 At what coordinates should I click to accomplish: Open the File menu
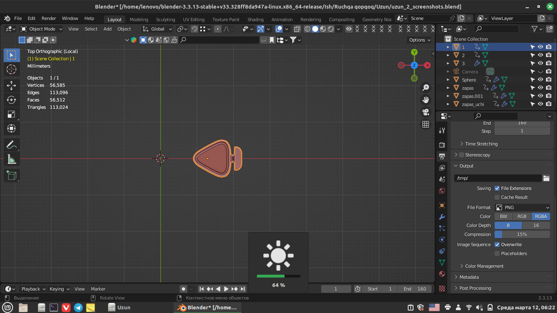18,18
